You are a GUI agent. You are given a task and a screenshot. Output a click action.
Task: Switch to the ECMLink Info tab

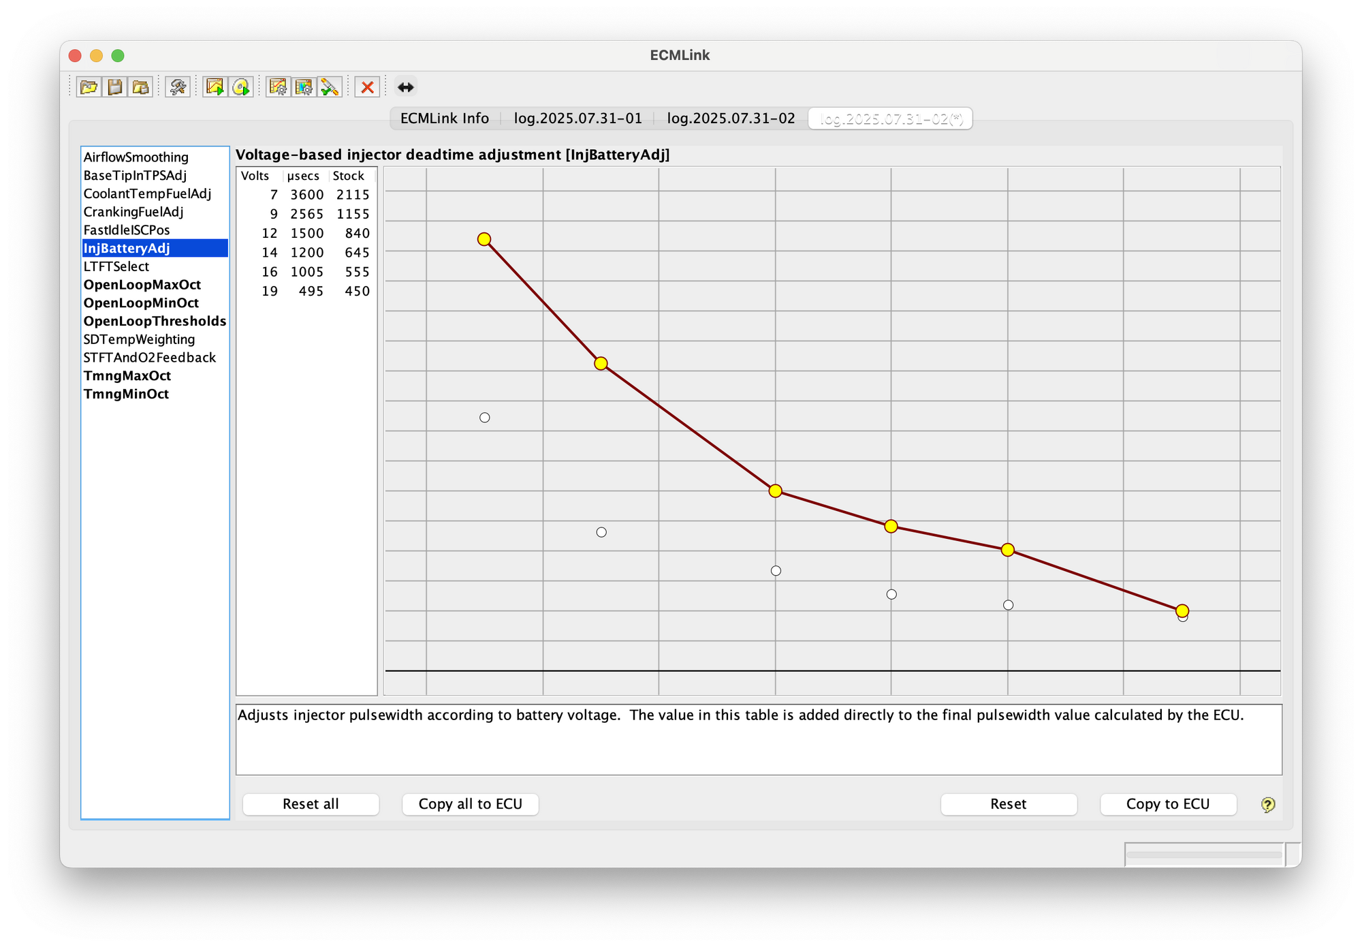(445, 119)
